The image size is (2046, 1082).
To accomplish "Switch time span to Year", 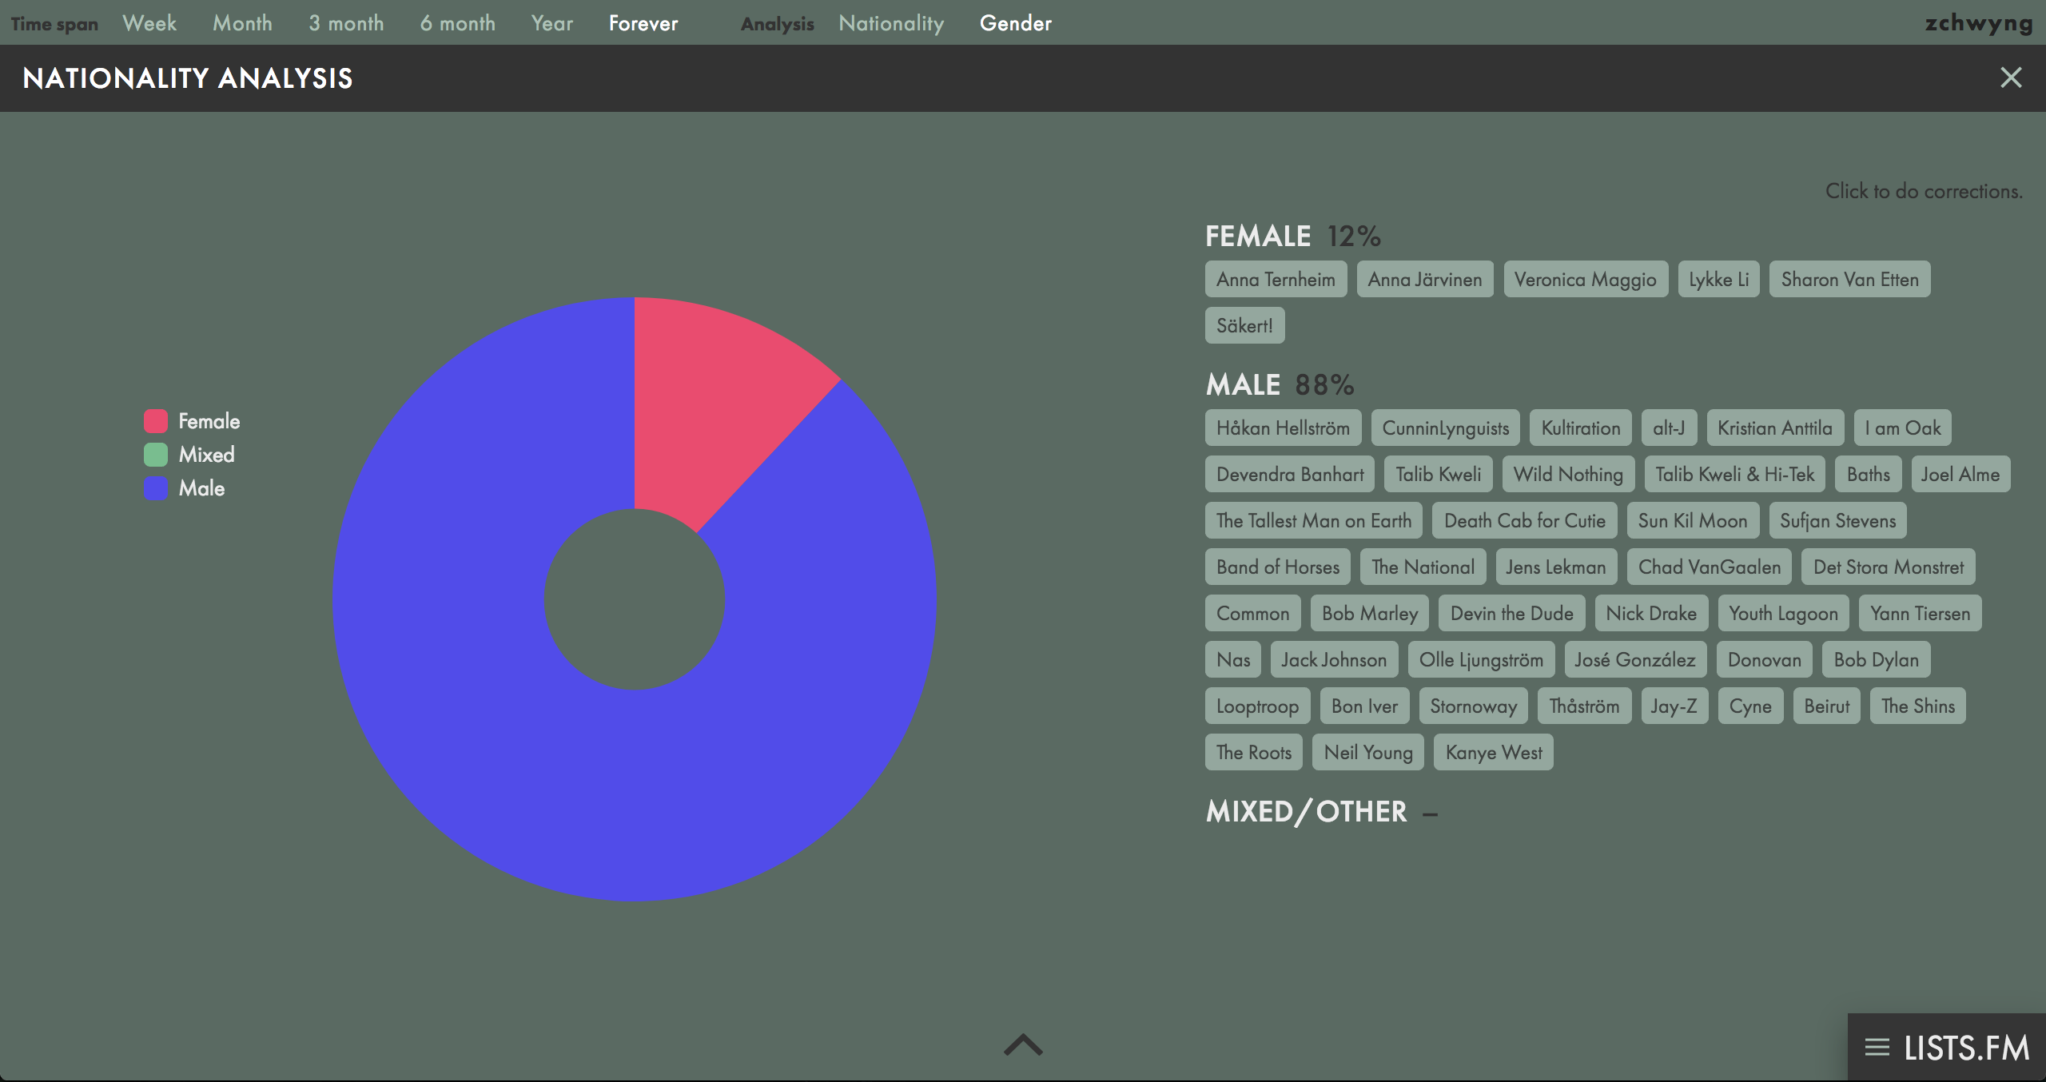I will (551, 23).
